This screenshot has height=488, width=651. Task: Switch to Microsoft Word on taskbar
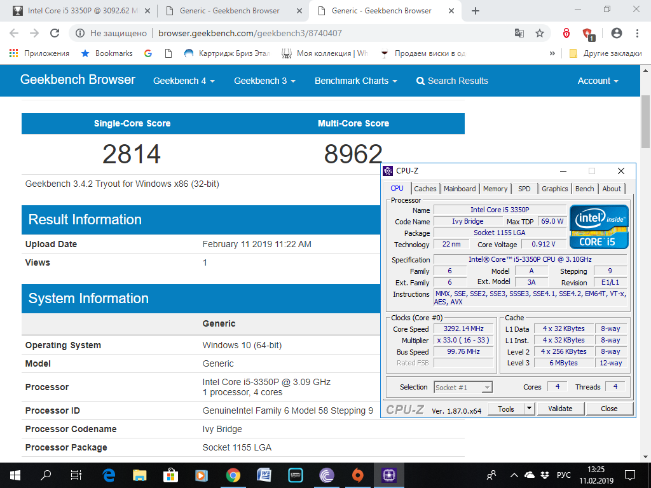[264, 475]
